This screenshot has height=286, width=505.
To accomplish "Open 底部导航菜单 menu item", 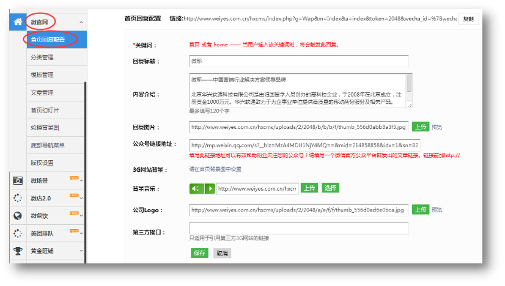I will point(56,145).
